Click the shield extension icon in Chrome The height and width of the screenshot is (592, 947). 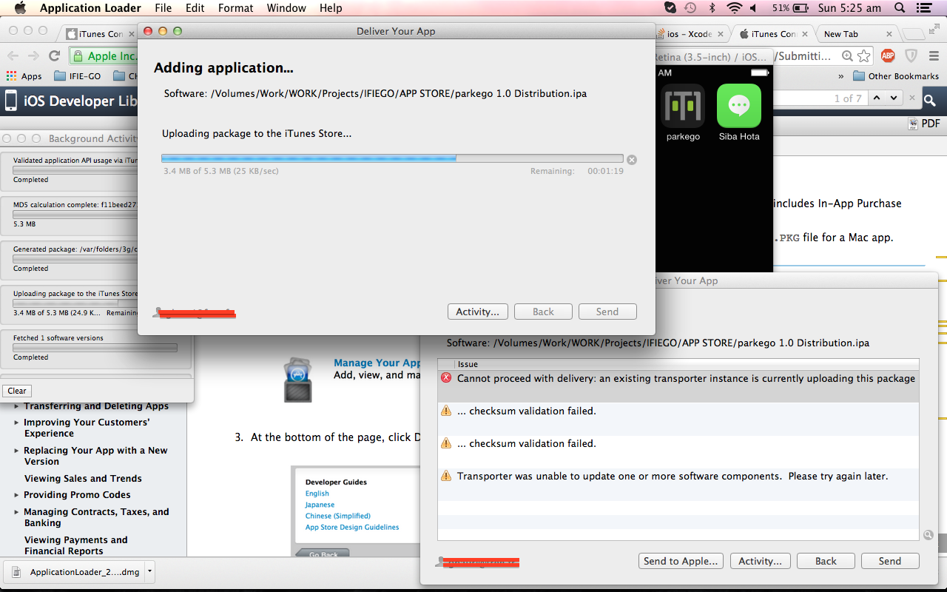click(x=911, y=55)
